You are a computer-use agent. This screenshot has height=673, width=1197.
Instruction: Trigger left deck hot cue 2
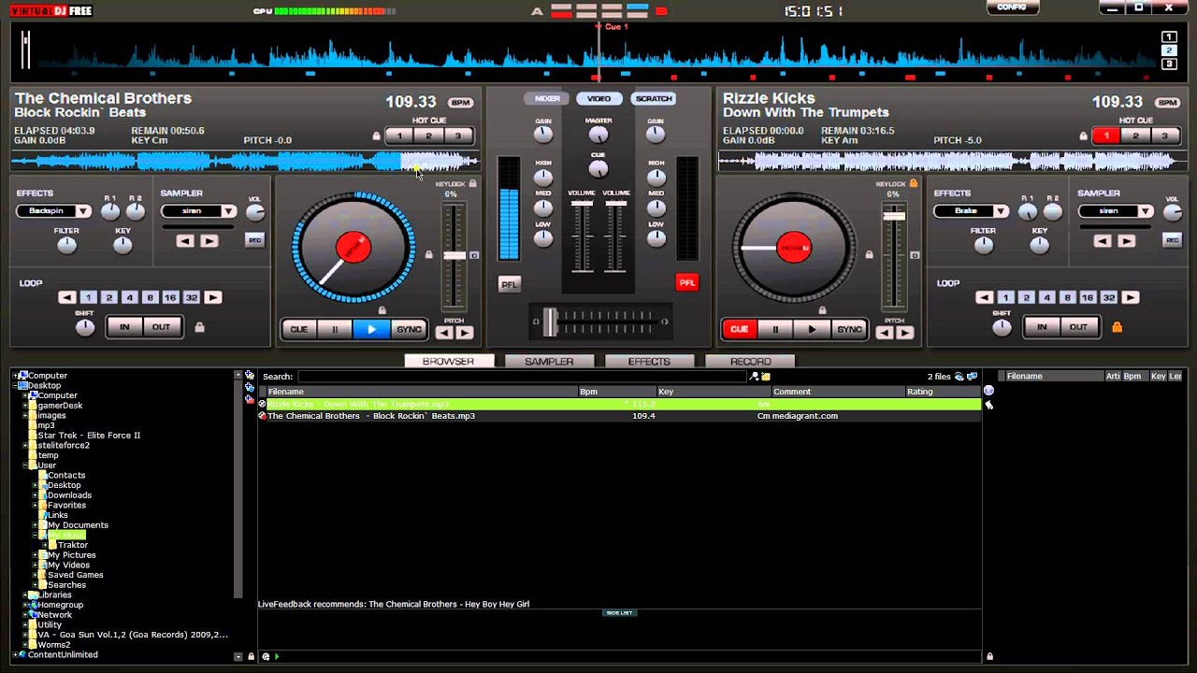pyautogui.click(x=428, y=136)
